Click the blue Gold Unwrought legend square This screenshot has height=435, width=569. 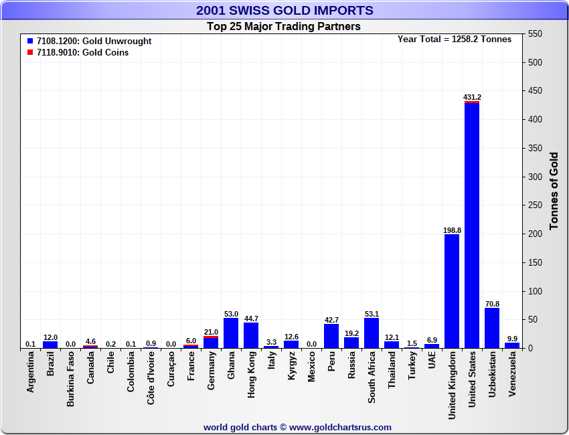[30, 41]
